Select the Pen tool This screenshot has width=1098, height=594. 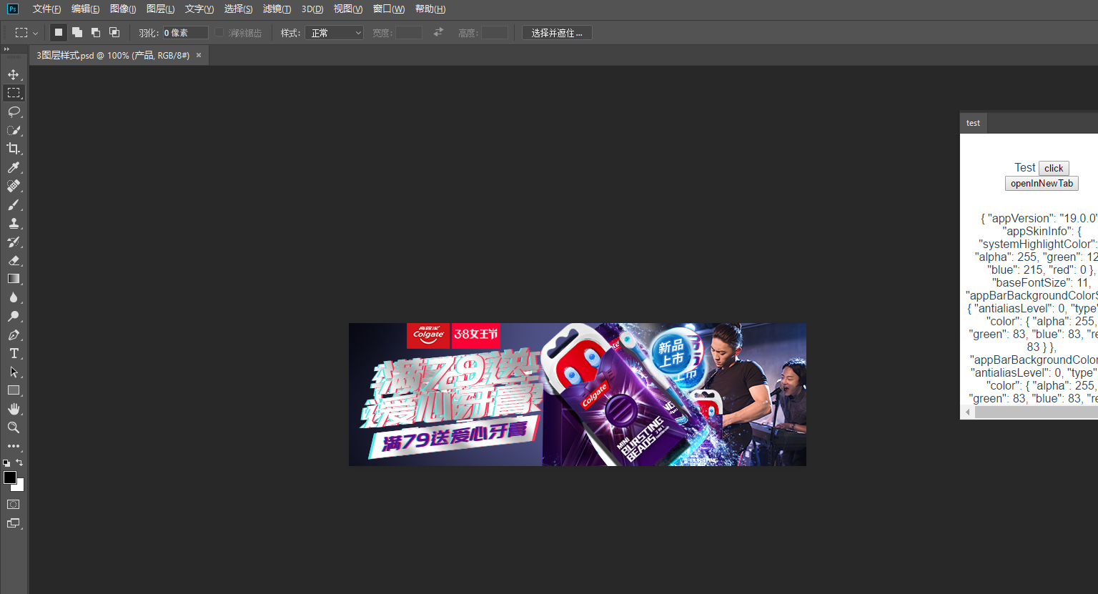(14, 335)
